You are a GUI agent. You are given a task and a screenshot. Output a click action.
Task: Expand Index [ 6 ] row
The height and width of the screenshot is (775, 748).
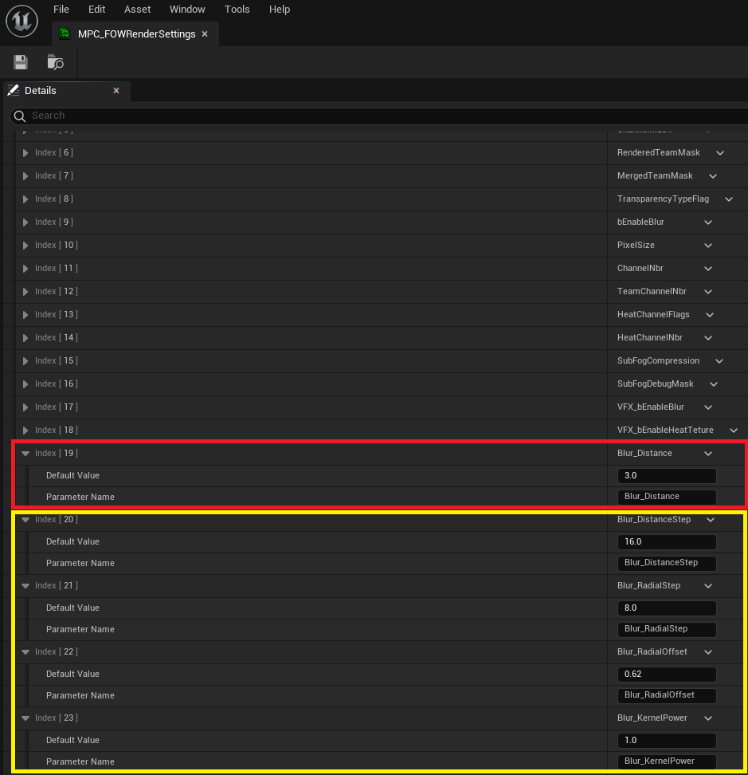point(25,153)
